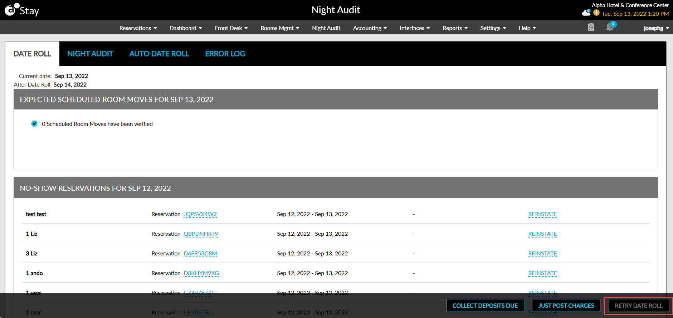
Task: Click the '3 Liz' guest name
Action: [x=31, y=253]
